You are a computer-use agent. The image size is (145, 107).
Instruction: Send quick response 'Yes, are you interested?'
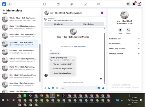62,64
